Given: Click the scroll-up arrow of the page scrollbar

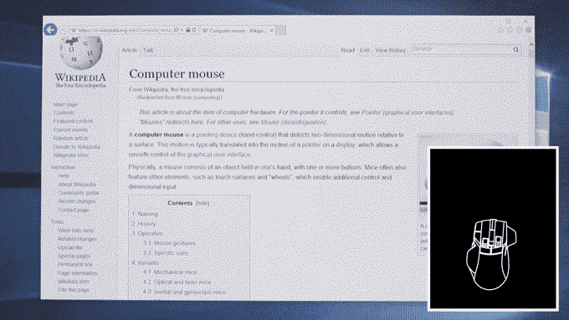Looking at the screenshot, I should 531,45.
